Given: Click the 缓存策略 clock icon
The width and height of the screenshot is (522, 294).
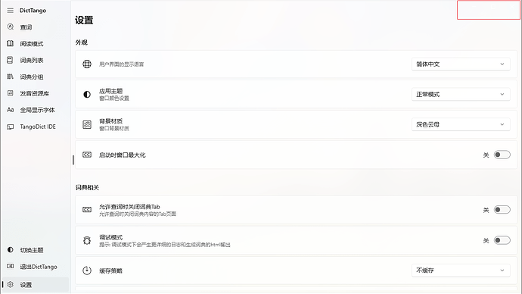Looking at the screenshot, I should click(x=87, y=271).
